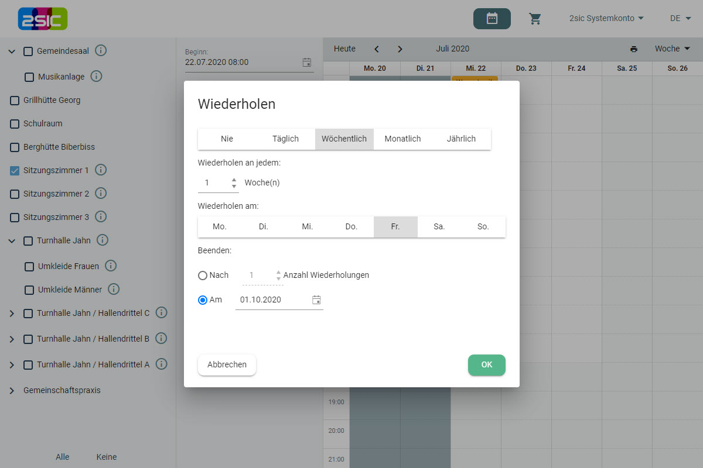Select the 'Nach' radio option
Screen dimensions: 703x468
point(203,276)
